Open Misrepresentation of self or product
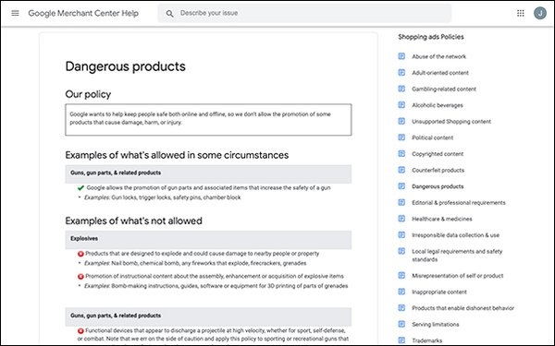 457,276
